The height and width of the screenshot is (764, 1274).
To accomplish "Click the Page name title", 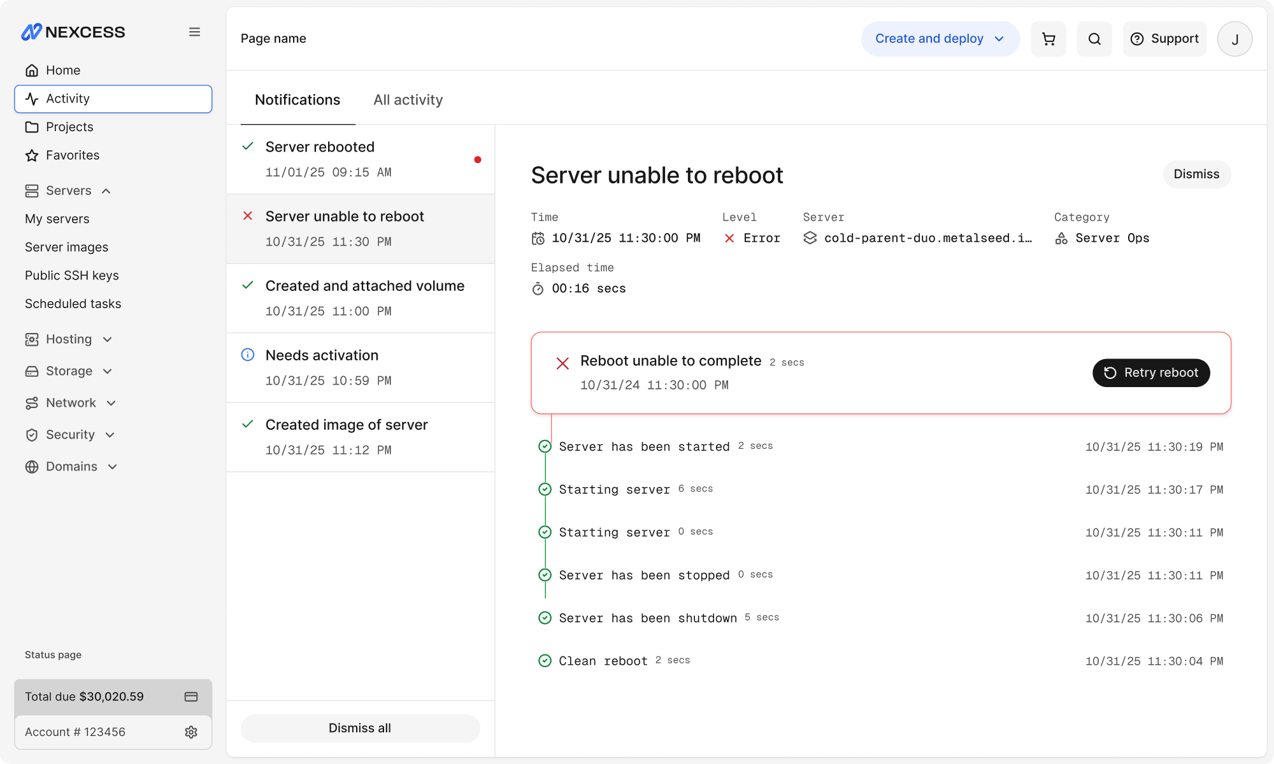I will (273, 39).
